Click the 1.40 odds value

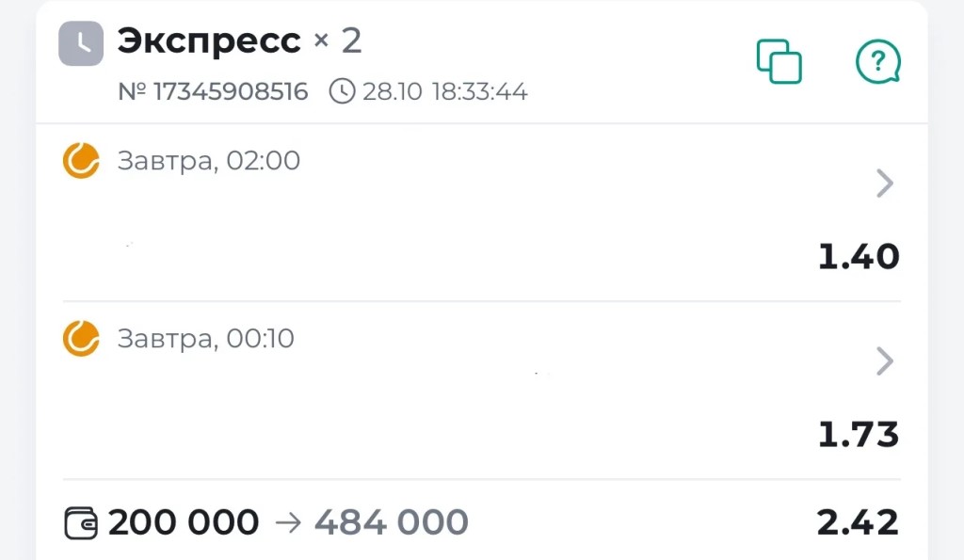[859, 256]
